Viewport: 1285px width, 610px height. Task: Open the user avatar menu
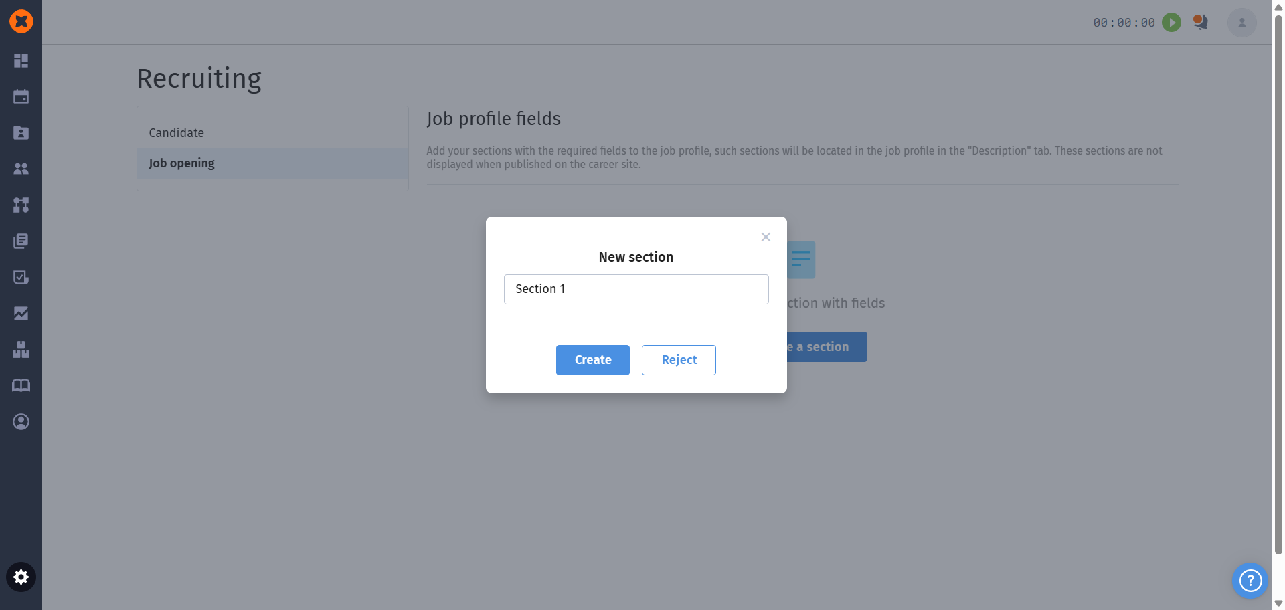tap(1241, 23)
